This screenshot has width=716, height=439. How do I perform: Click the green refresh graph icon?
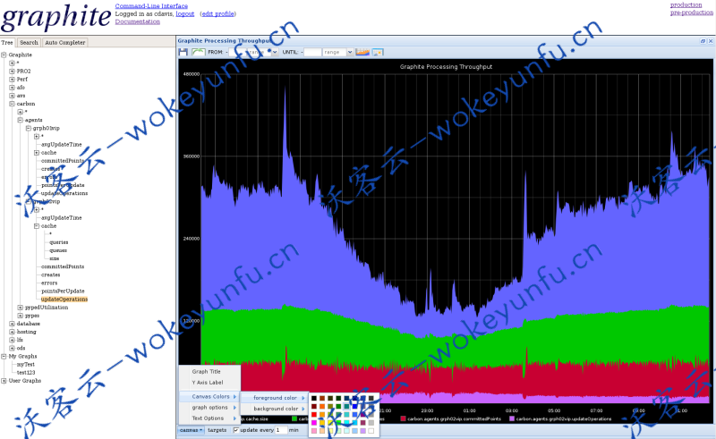click(x=198, y=52)
